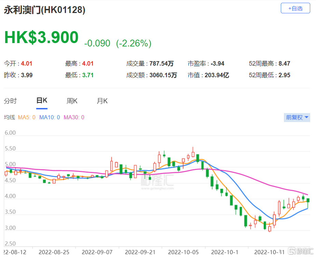
Task: Switch to the 周K weekly chart tab
Action: (72, 101)
